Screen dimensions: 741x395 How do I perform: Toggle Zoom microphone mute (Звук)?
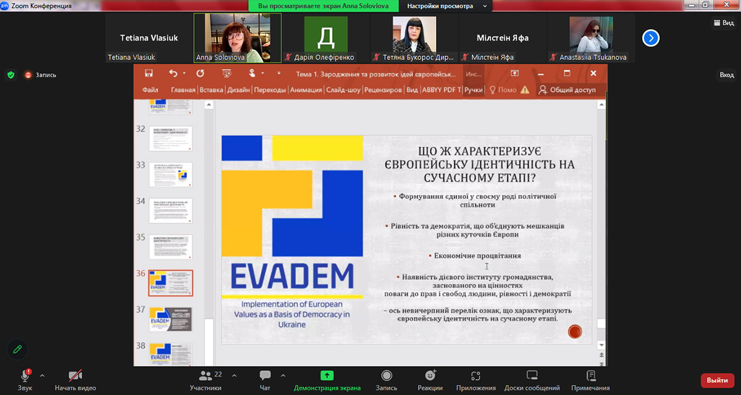[x=25, y=380]
